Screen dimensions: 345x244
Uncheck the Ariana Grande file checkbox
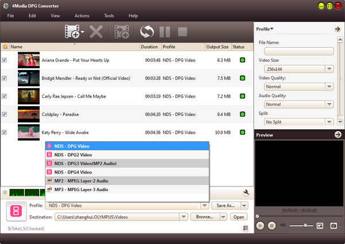[5, 60]
